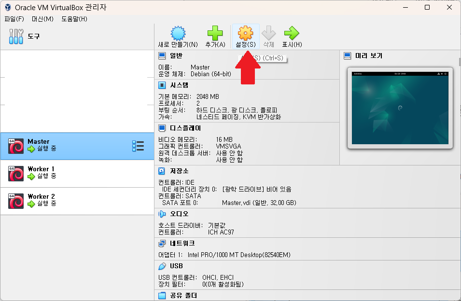This screenshot has height=301, width=461.
Task: Click the VirtualBox title bar logo
Action: 8,7
